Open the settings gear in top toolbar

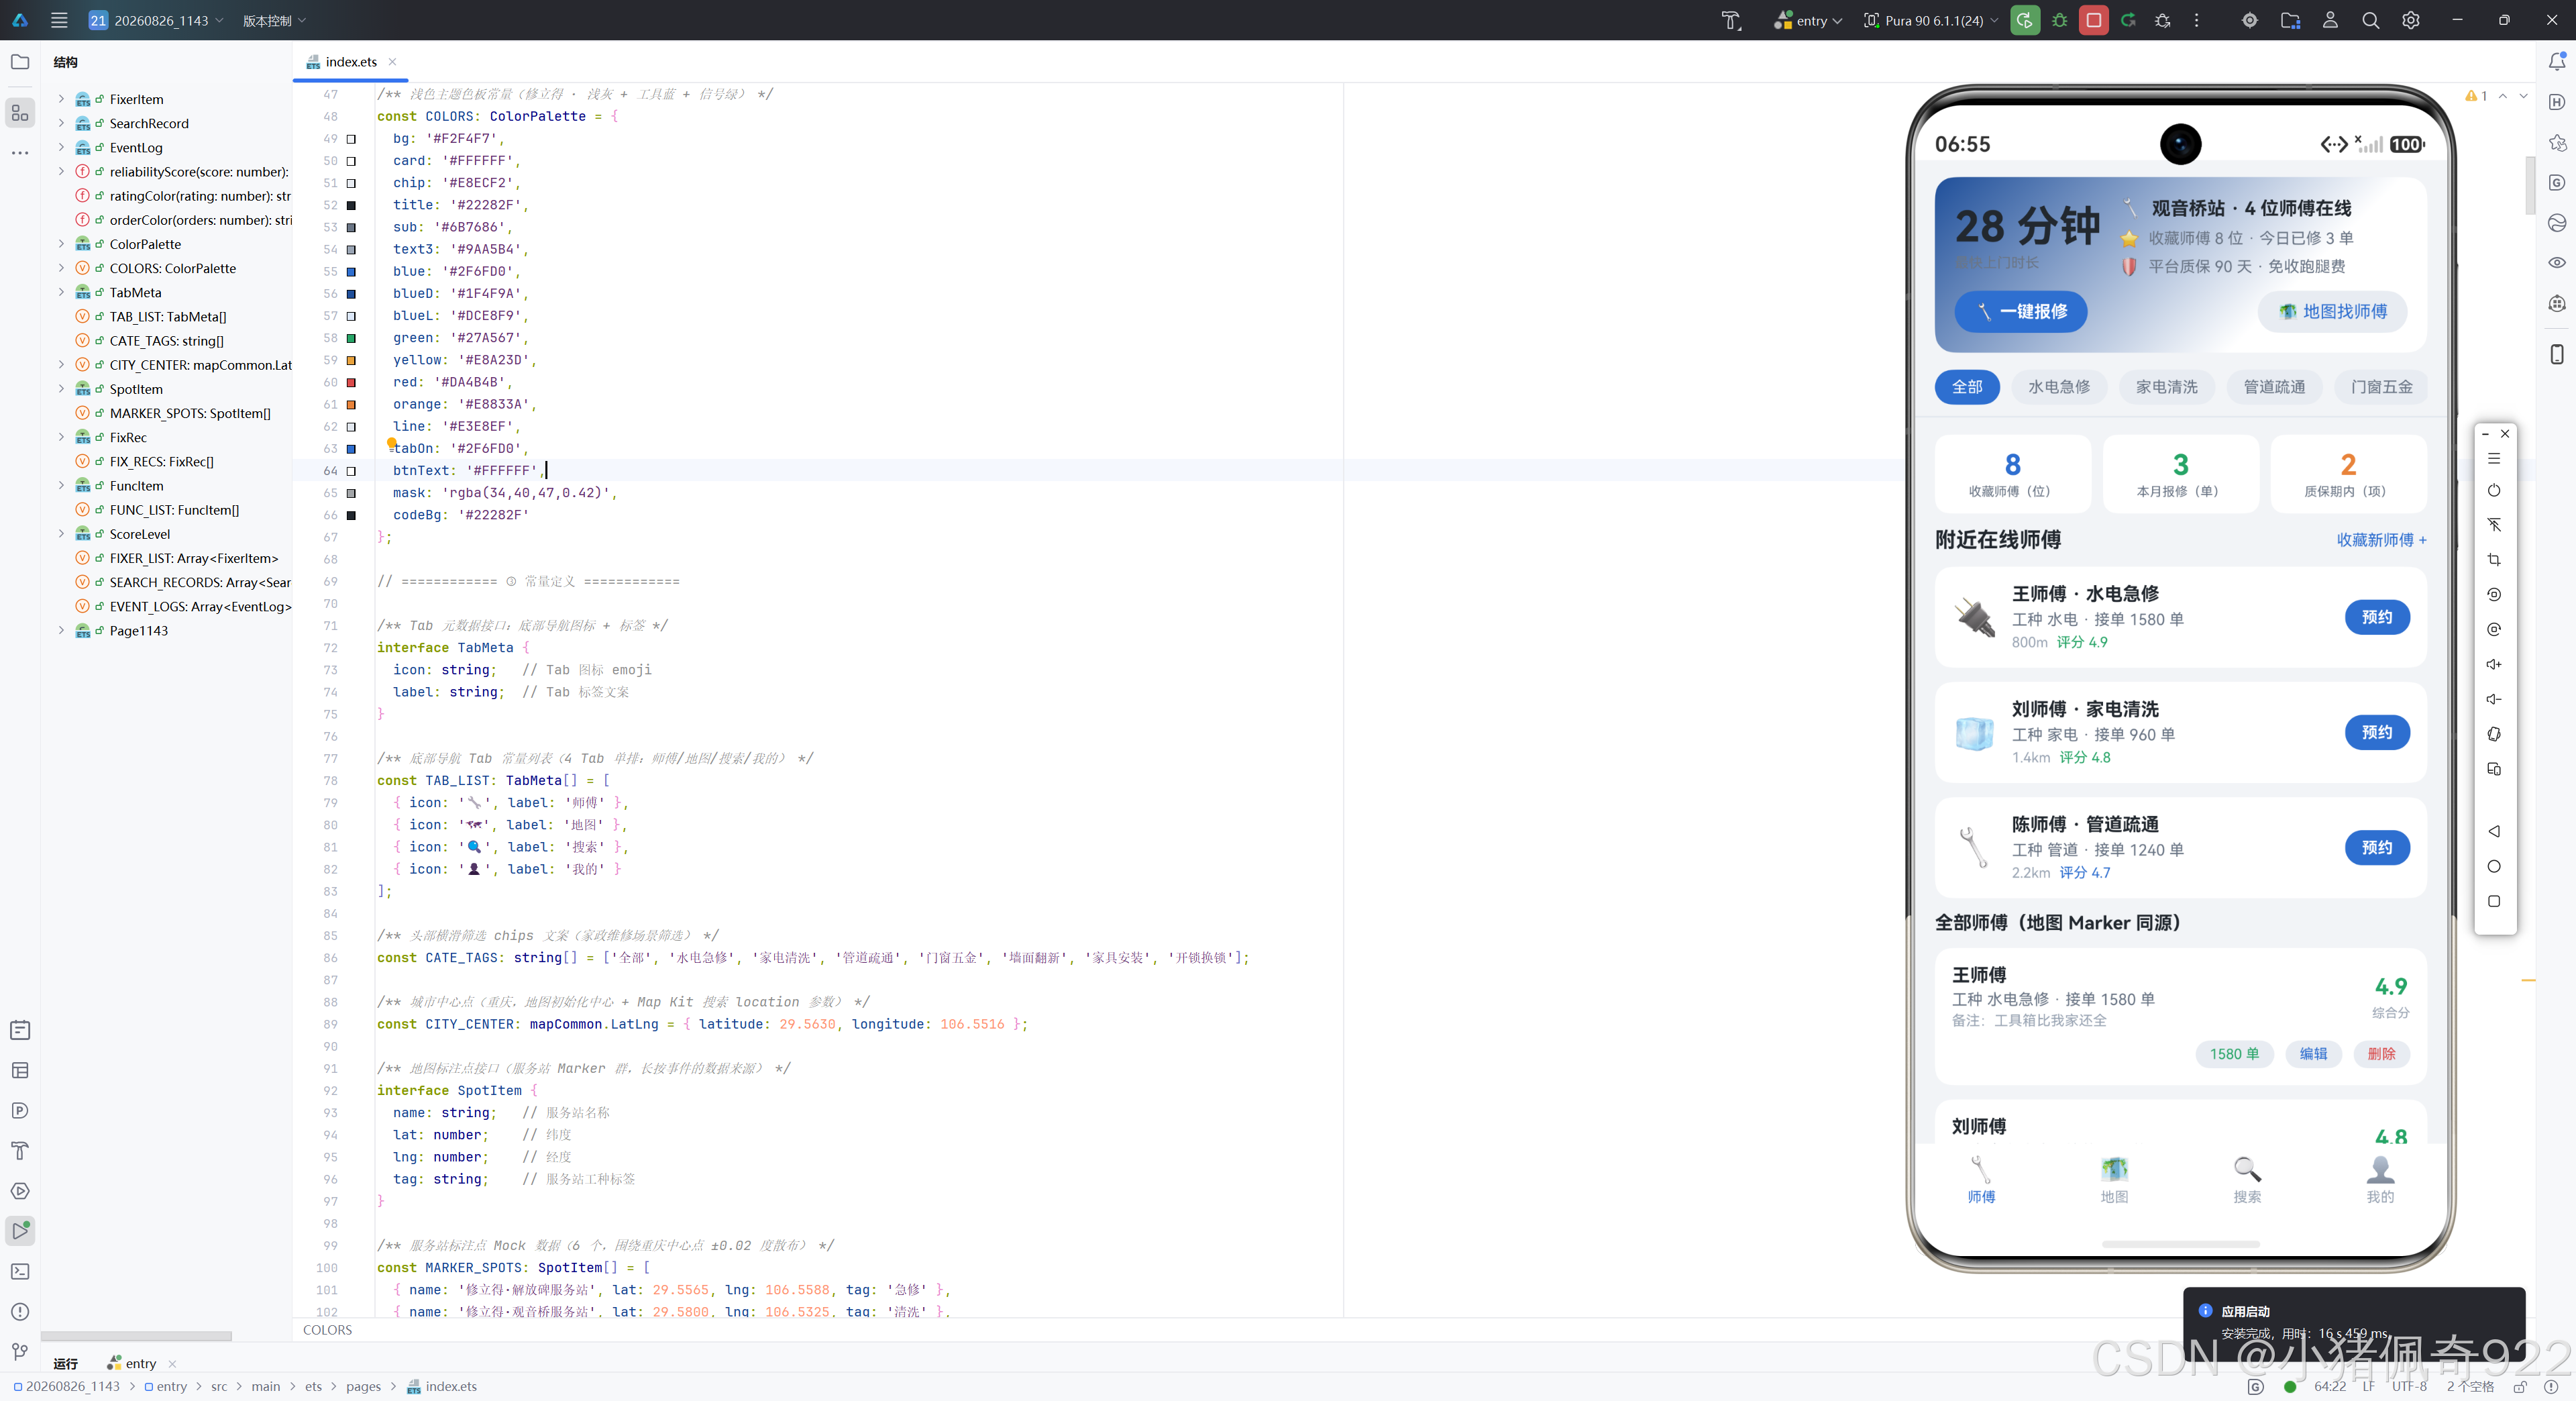(2411, 20)
